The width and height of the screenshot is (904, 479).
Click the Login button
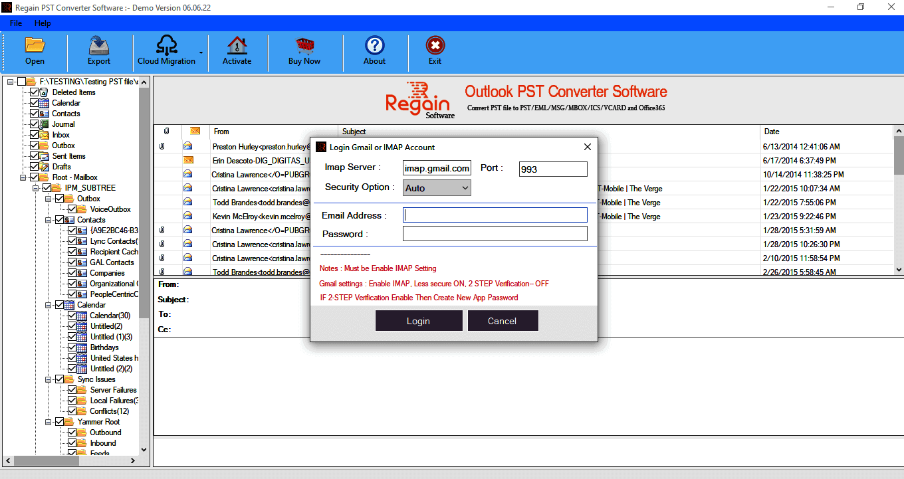tap(419, 321)
